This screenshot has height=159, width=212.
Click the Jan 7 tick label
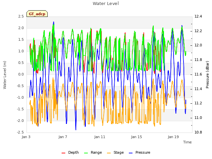[x=63, y=137]
